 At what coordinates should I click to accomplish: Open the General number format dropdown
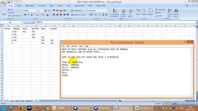tap(106, 10)
